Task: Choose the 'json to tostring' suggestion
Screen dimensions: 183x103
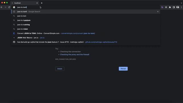Action: (x=86, y=25)
